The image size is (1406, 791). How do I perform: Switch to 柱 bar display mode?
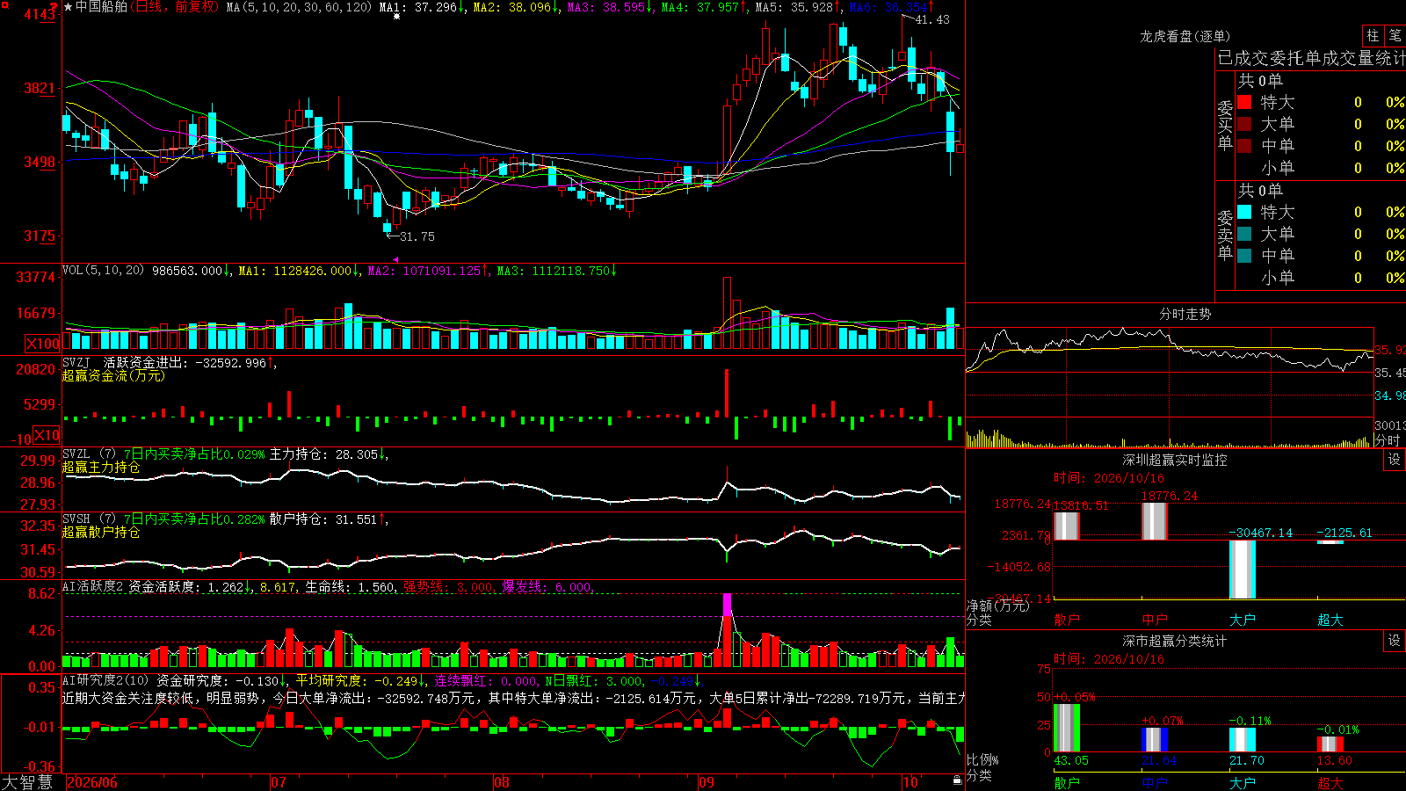click(x=1373, y=35)
